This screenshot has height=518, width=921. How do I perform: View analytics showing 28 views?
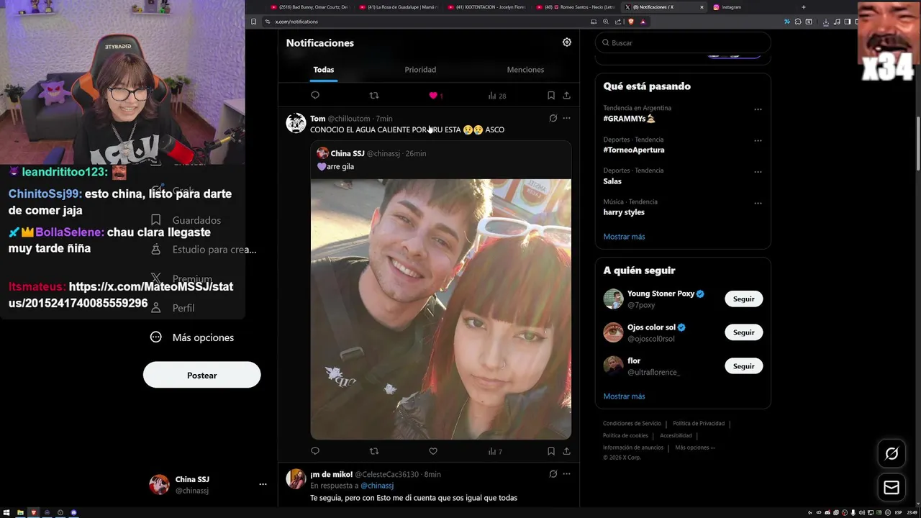(496, 95)
